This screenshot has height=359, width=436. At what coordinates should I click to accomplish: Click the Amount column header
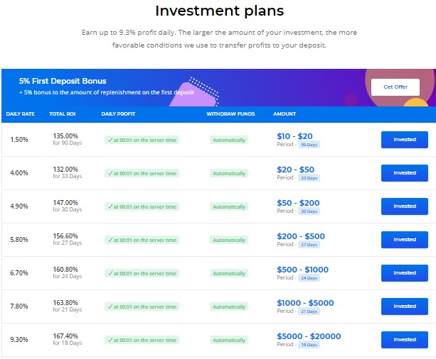tap(285, 114)
